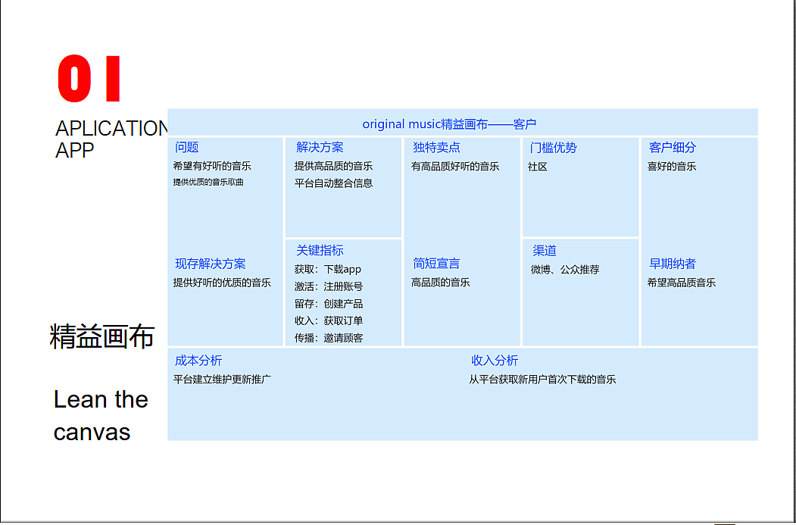The height and width of the screenshot is (525, 796).
Task: Click the '微博、公众推荐' text
Action: click(565, 270)
